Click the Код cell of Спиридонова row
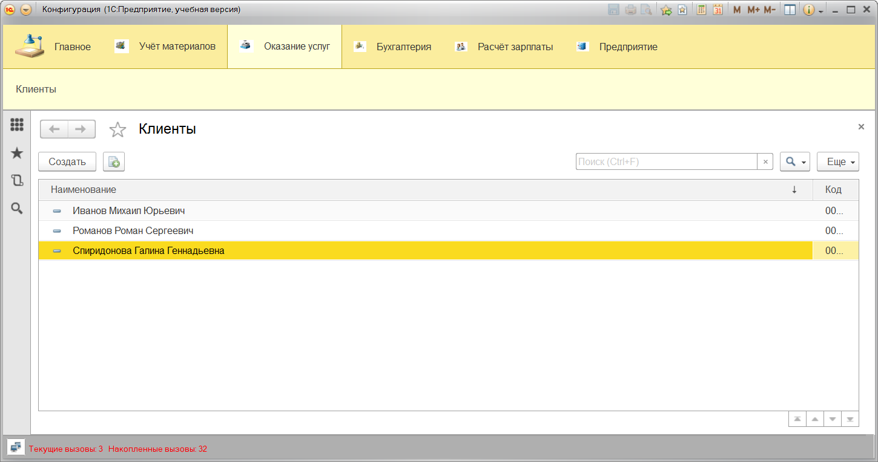Screen dimensions: 878x462 coord(836,250)
